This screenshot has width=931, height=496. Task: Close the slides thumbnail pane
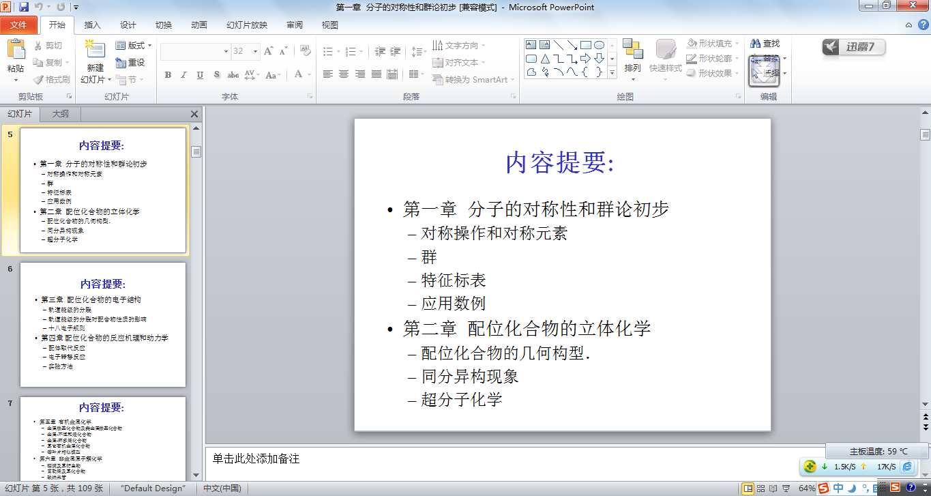[194, 115]
